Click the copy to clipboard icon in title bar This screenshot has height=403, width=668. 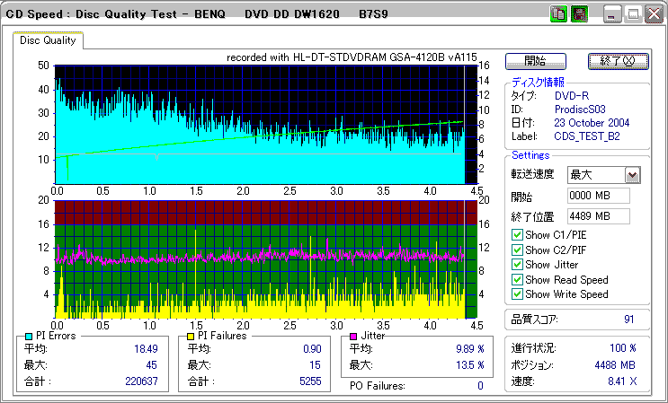(x=558, y=14)
